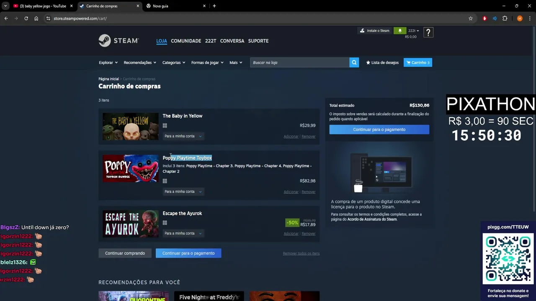This screenshot has height=301, width=536.
Task: Click the Carrinho 3 cart button
Action: point(418,62)
